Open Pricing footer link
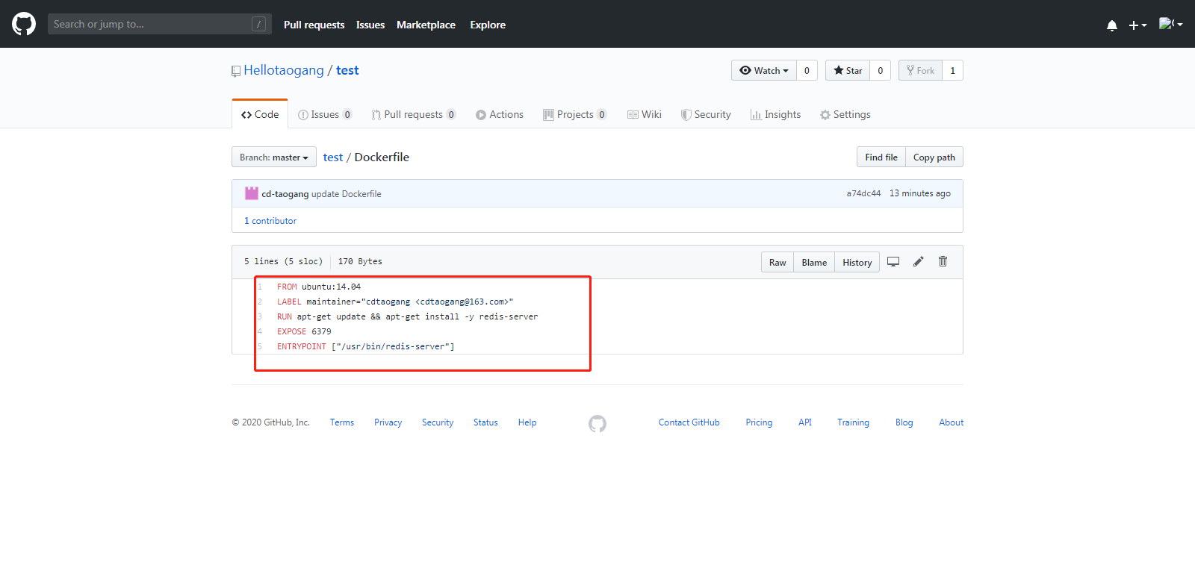The width and height of the screenshot is (1195, 565). pyautogui.click(x=759, y=422)
